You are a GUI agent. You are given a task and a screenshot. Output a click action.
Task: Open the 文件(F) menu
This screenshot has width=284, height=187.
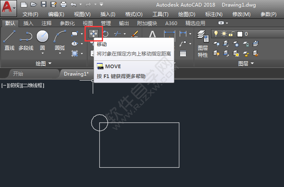coord(30,14)
